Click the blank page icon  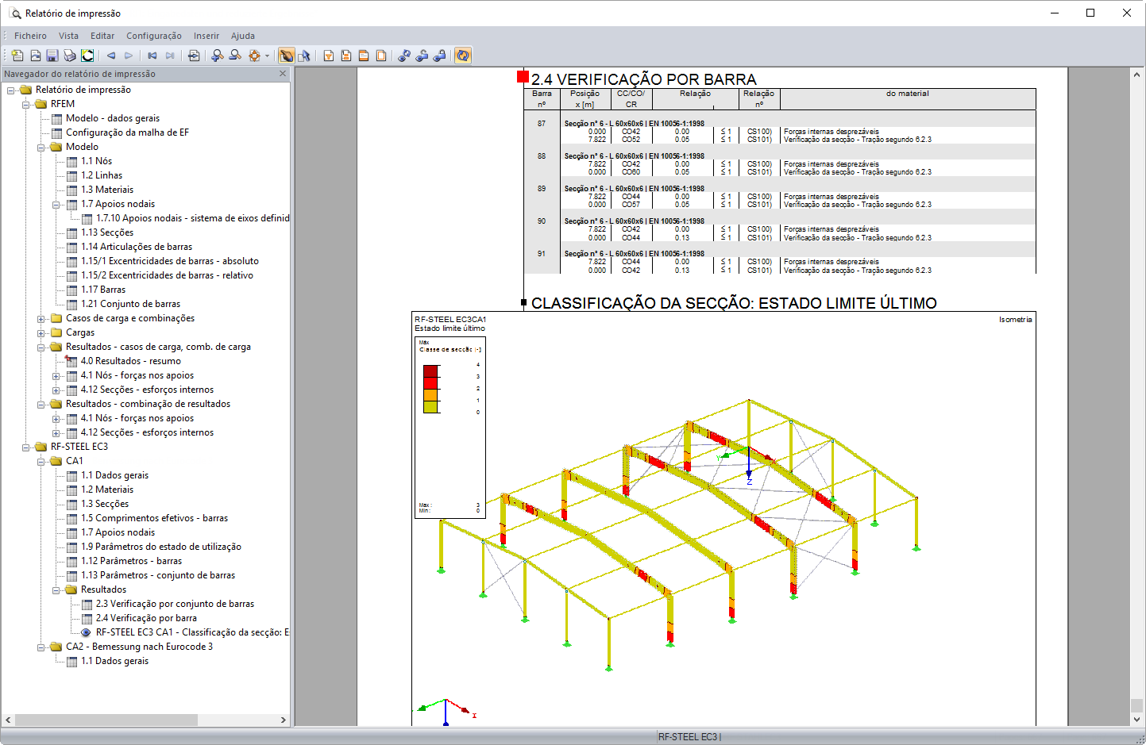pyautogui.click(x=381, y=56)
